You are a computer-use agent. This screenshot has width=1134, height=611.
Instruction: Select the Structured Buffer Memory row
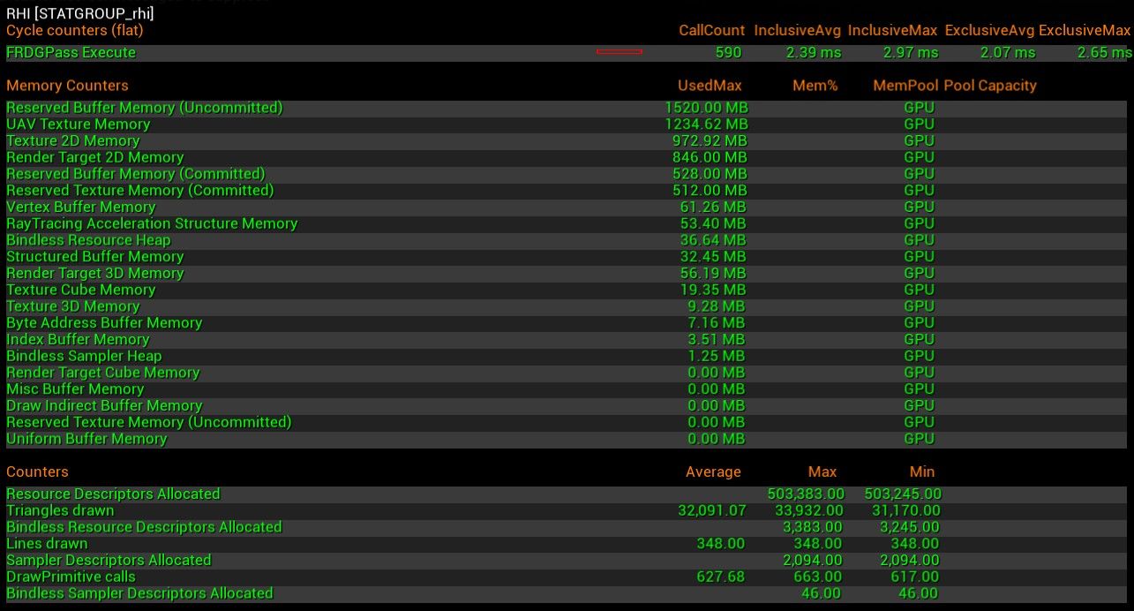point(567,256)
